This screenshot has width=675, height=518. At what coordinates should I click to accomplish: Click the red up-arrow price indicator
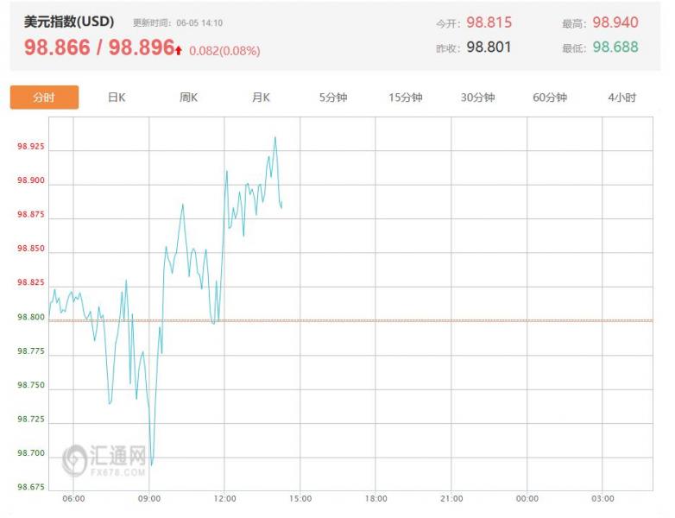tap(179, 51)
